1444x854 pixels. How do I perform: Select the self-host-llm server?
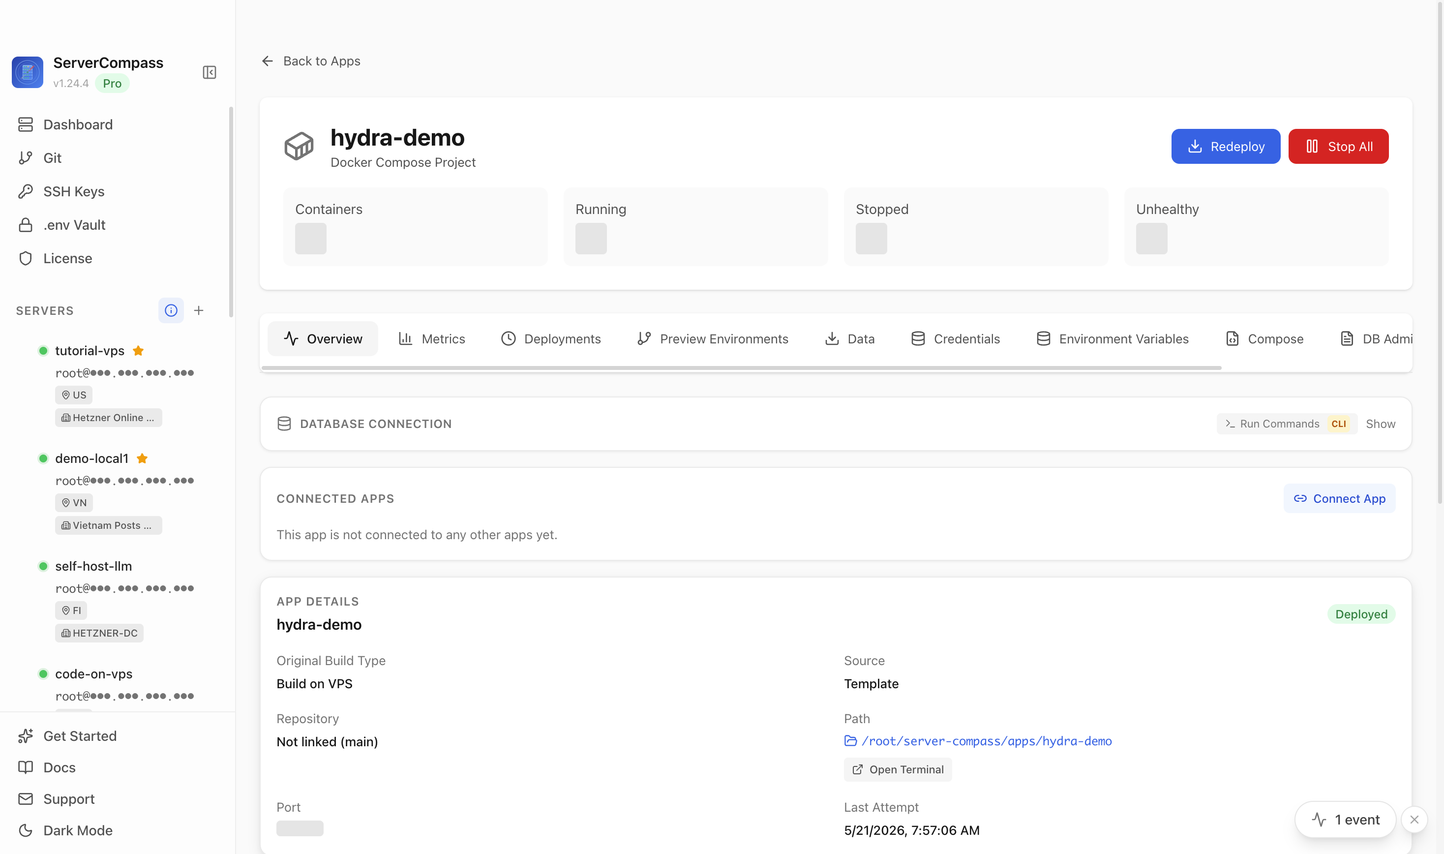click(93, 566)
